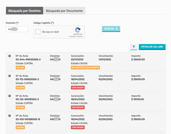Expand acta 02-112-00650306-2 row details
171x134 pixels.
10,76
